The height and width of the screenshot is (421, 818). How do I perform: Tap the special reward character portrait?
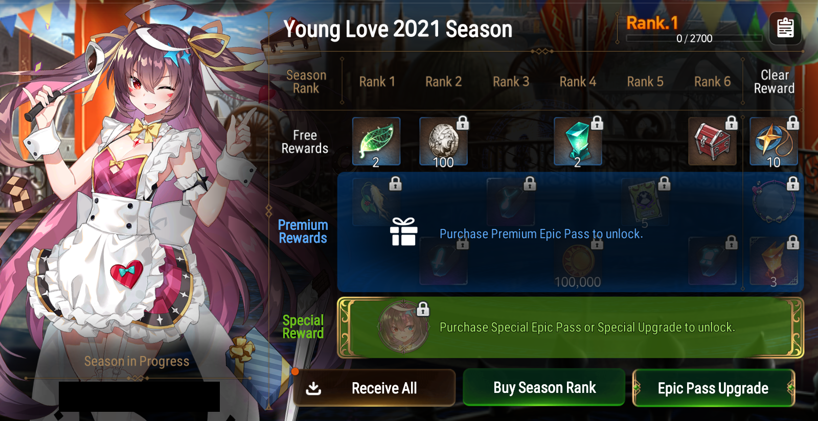pos(404,328)
